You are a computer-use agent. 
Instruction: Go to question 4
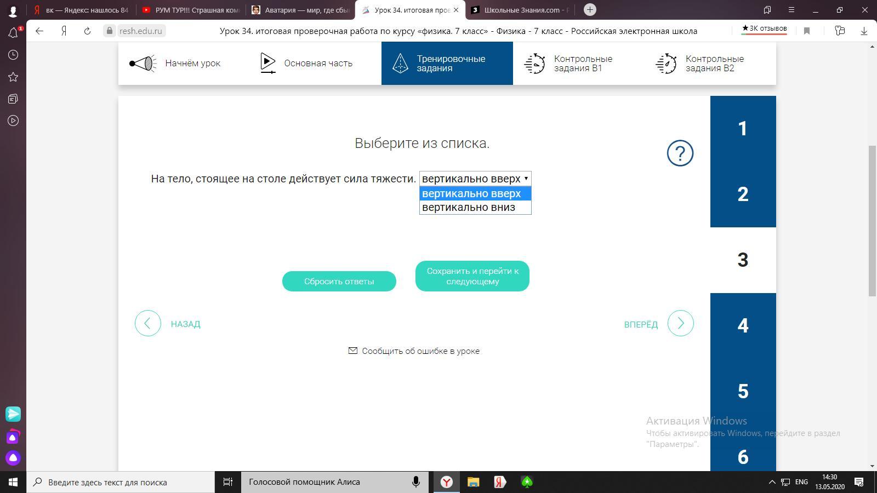743,326
